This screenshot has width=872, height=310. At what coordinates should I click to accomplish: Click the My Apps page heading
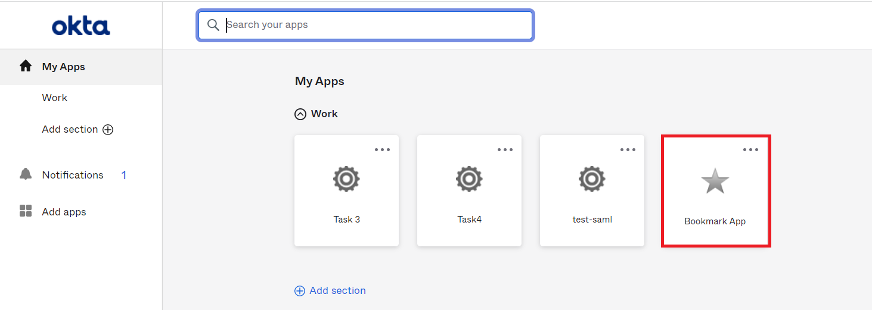pyautogui.click(x=319, y=81)
